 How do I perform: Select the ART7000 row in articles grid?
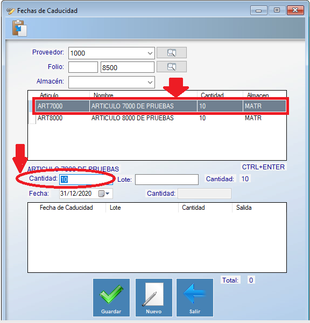(160, 106)
